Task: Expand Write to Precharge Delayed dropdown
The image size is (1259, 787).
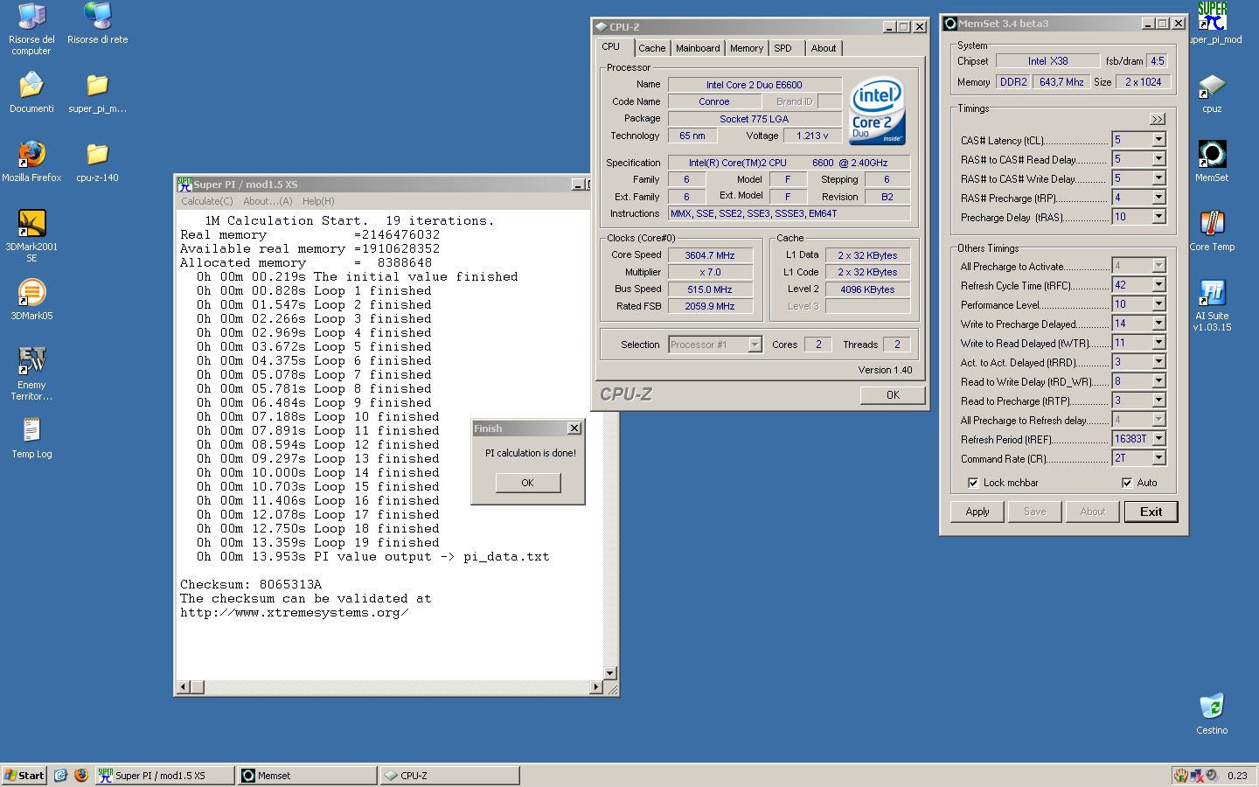Action: (1158, 324)
